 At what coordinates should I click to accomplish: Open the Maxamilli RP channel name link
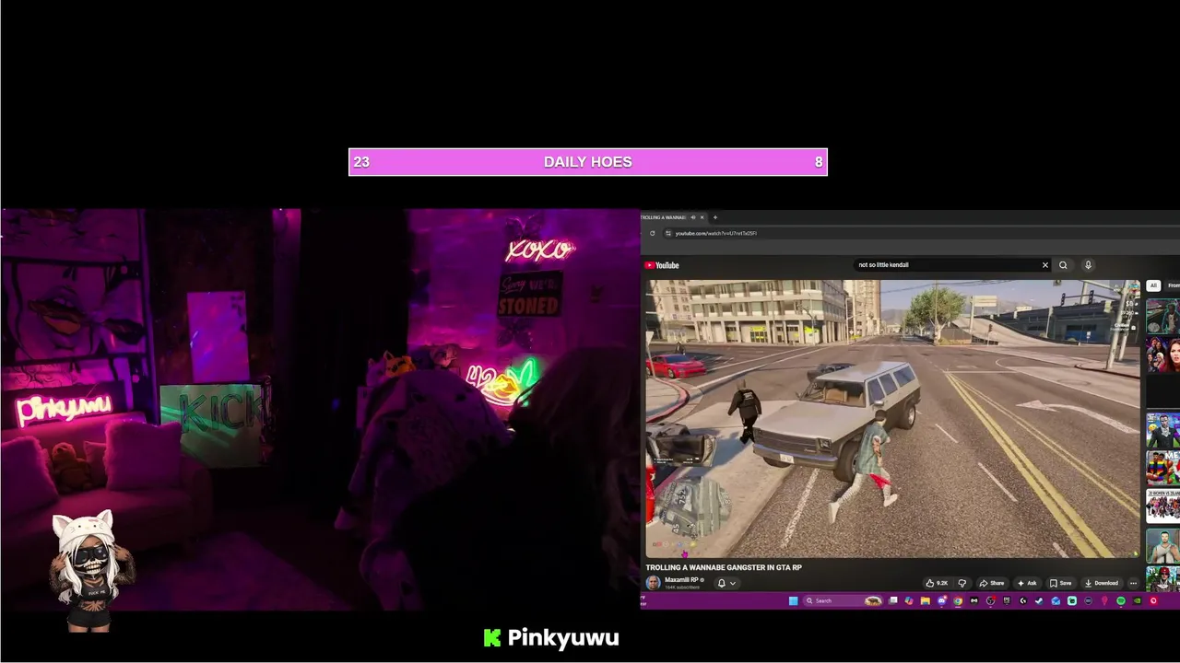click(681, 580)
